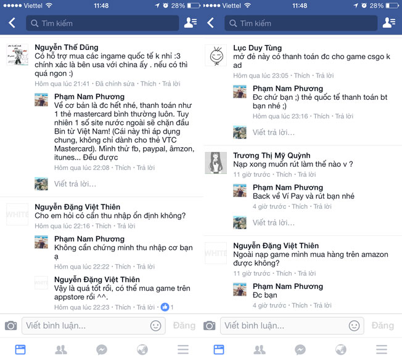Like Nguyễn Thế Dũng's comment via Thích
The width and height of the screenshot is (402, 356).
[x=148, y=84]
